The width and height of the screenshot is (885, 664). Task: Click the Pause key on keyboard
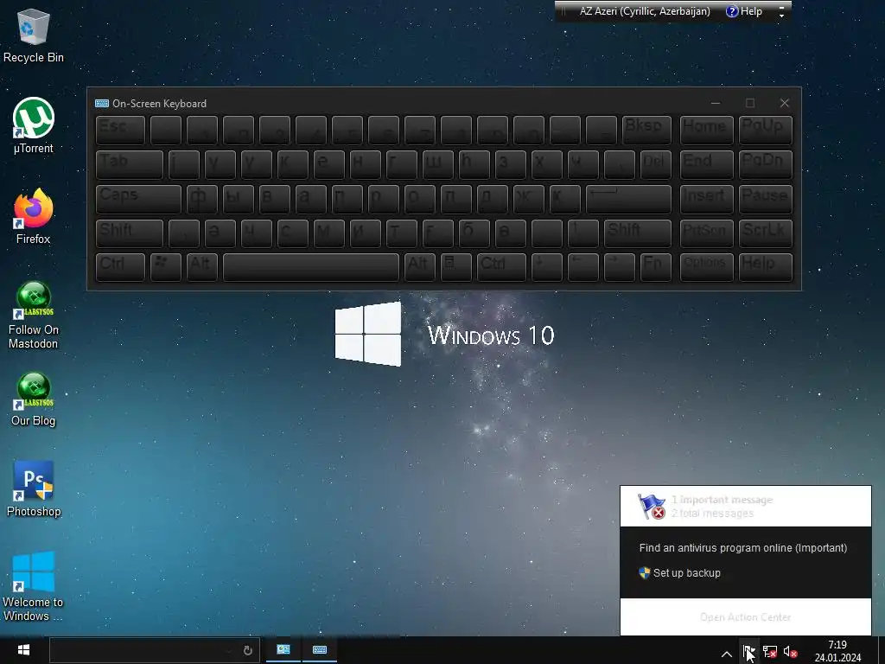point(766,199)
